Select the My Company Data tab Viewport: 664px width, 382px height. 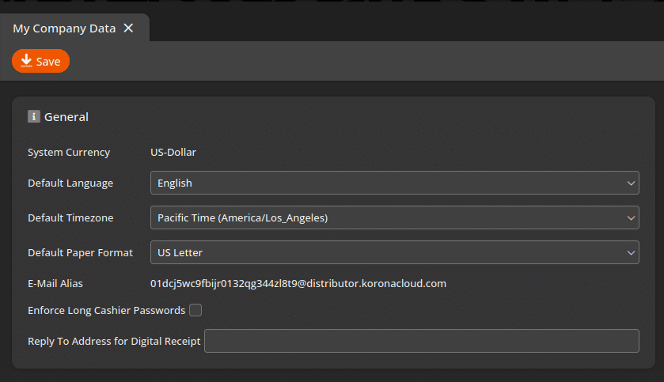pyautogui.click(x=63, y=28)
